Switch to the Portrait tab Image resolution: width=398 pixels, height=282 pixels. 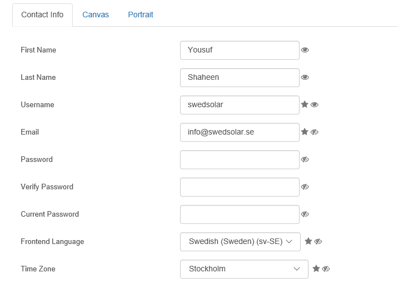(141, 15)
